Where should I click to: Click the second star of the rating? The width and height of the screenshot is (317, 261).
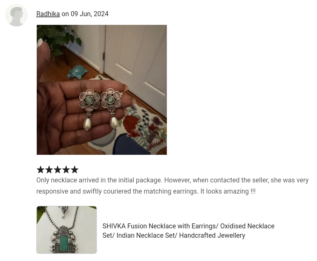[x=49, y=170]
